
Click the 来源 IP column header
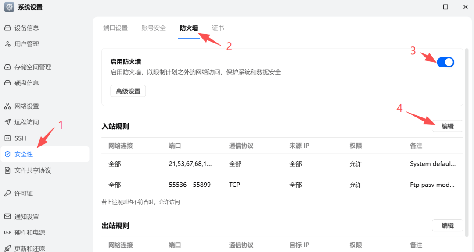(x=299, y=146)
